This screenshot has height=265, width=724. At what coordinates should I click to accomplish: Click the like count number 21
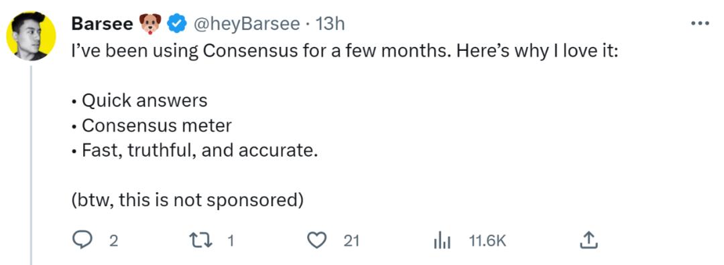351,241
